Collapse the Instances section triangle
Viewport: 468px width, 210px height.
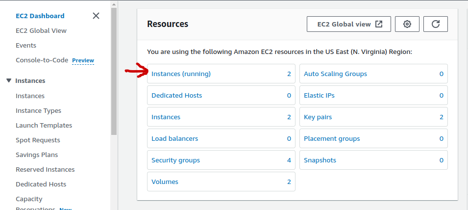(9, 80)
